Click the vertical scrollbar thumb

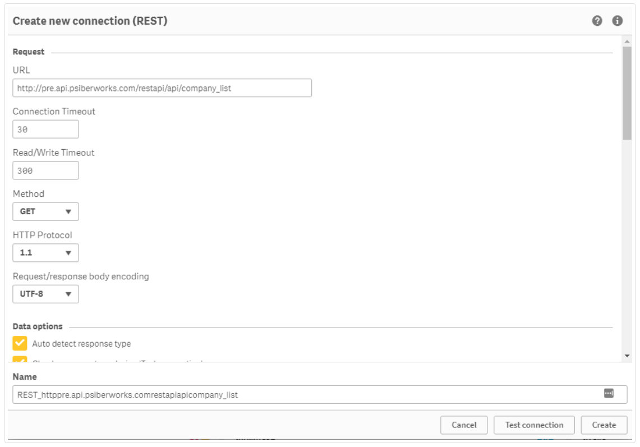(x=627, y=93)
